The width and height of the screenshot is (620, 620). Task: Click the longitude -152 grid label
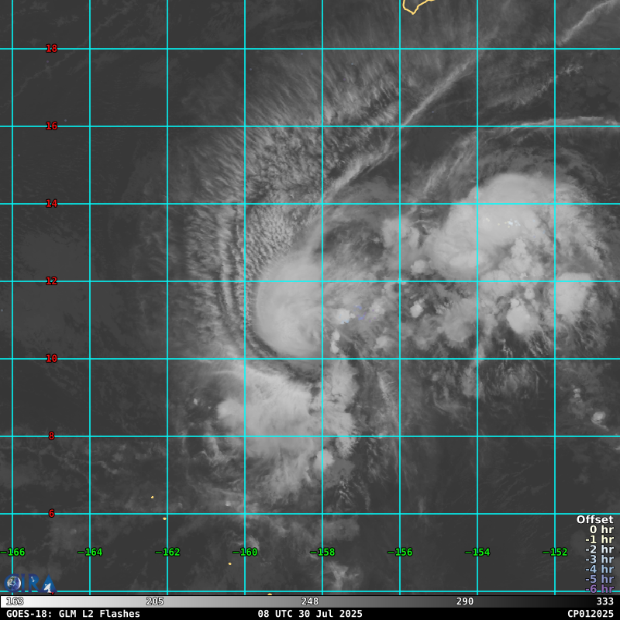pos(555,553)
